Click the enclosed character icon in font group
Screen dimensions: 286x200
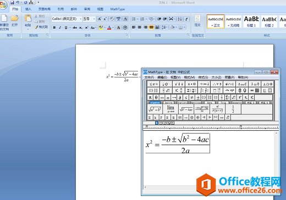pos(125,27)
